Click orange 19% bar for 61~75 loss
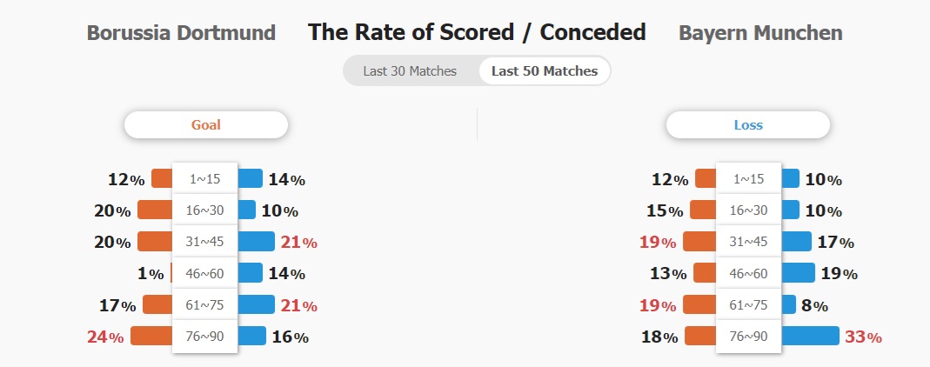This screenshot has height=367, width=930. (x=699, y=304)
